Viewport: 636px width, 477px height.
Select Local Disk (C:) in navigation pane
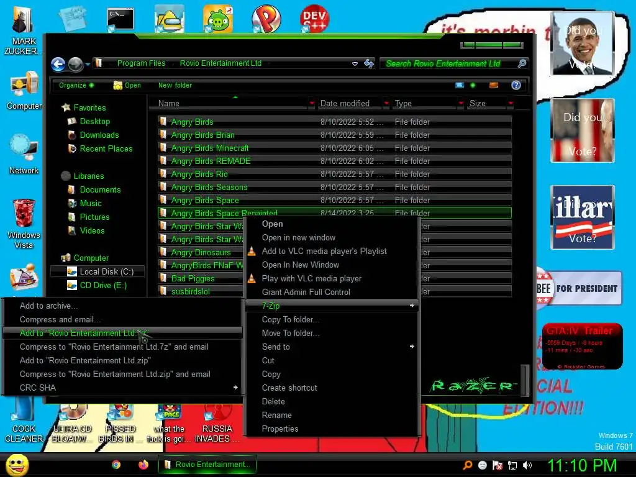click(x=98, y=272)
